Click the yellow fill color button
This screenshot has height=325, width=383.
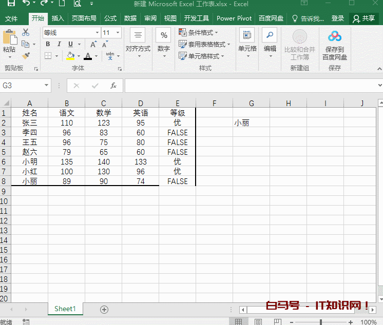click(x=71, y=56)
